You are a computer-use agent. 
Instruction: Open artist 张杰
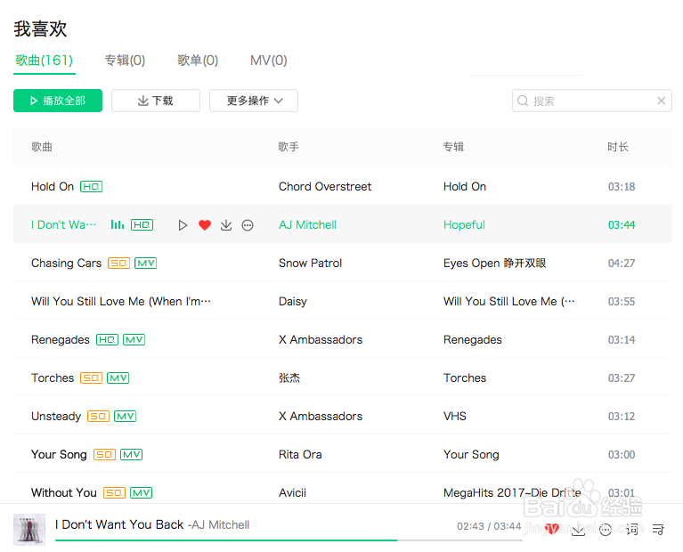[x=289, y=377]
